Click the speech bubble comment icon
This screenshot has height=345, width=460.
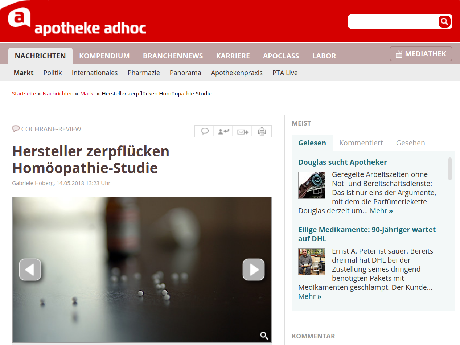coord(205,131)
